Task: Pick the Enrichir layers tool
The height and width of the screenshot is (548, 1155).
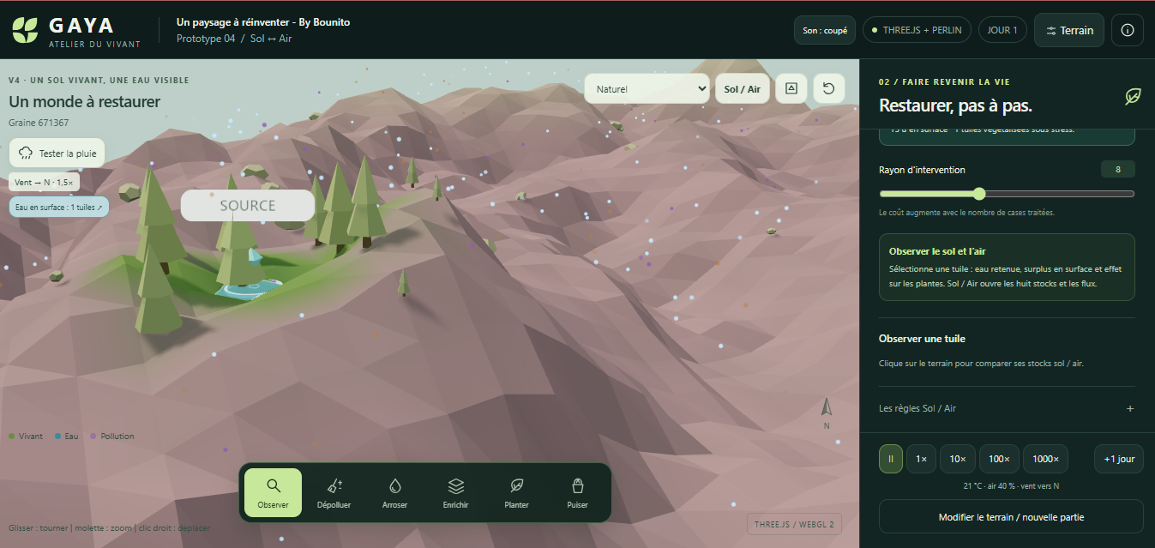Action: 455,492
